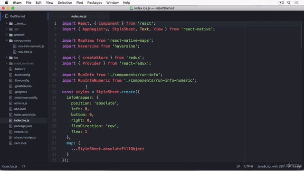Open run-info-numeric.js in the tree
Image resolution: width=304 pixels, height=171 pixels.
coord(31,46)
